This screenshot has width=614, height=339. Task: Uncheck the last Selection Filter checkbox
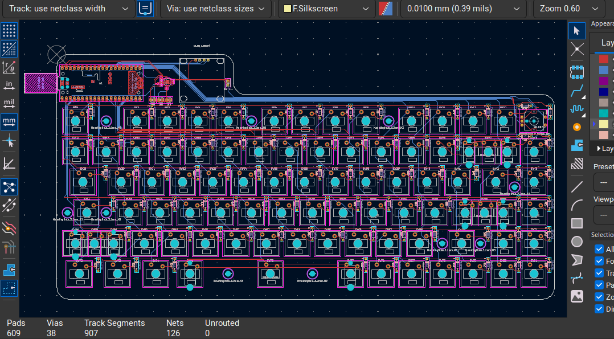(x=599, y=309)
